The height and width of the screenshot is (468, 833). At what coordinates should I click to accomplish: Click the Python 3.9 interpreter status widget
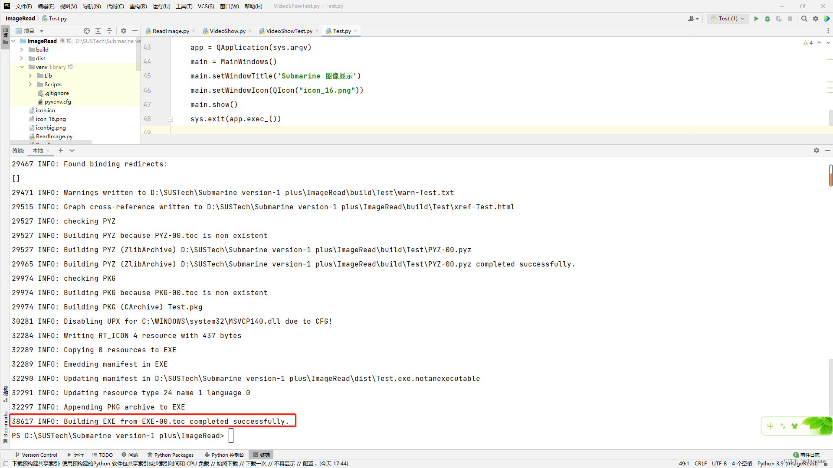tap(787, 463)
